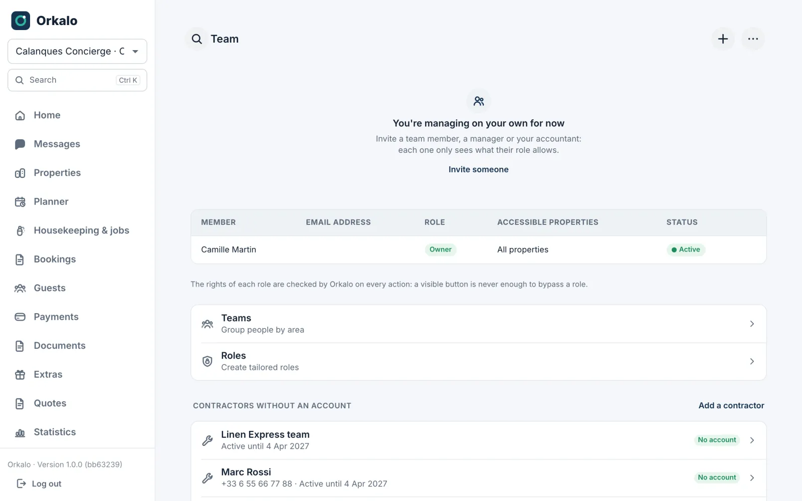Click the Payments card icon
The image size is (802, 501).
[x=20, y=317]
